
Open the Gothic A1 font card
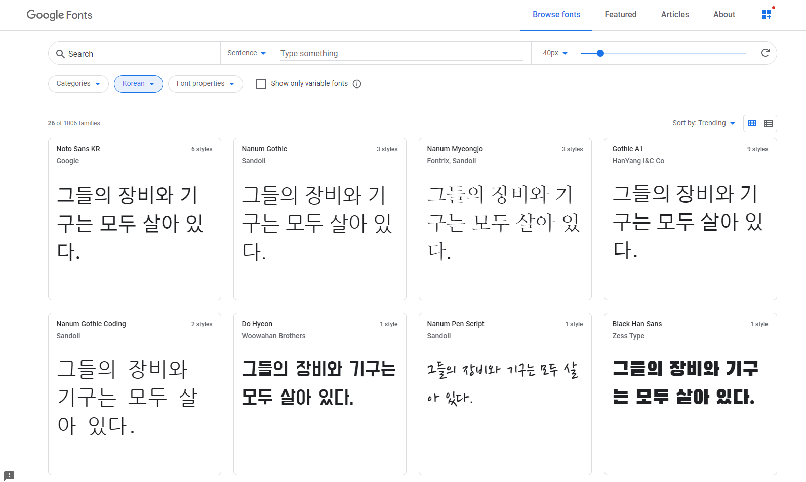point(691,219)
